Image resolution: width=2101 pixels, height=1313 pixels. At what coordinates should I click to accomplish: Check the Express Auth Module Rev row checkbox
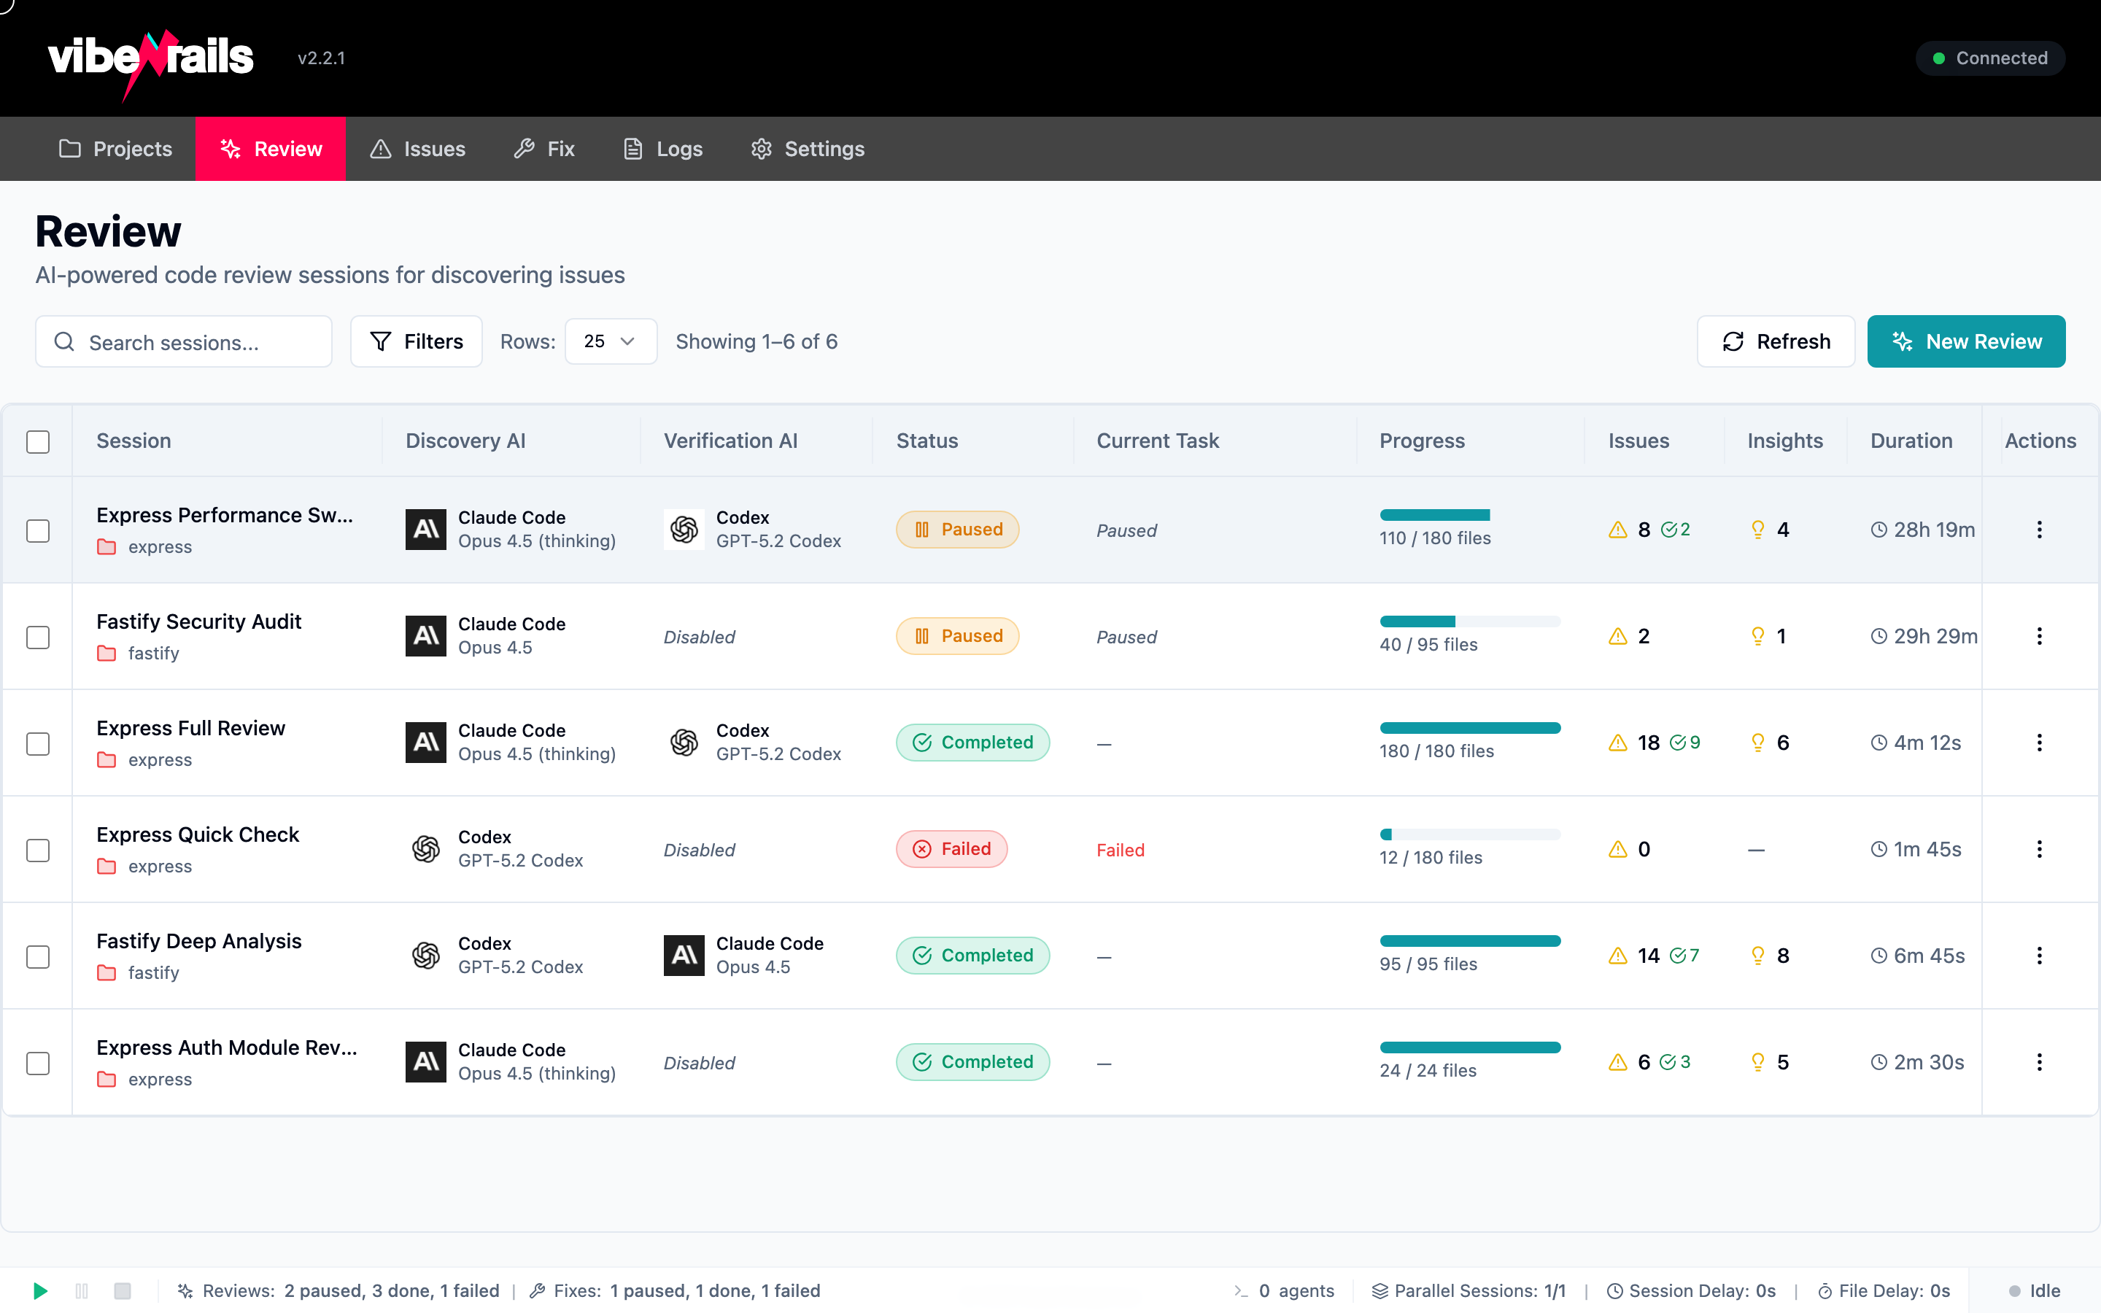(37, 1062)
